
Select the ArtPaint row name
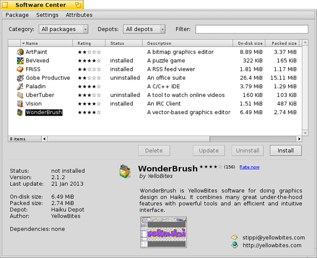36,52
